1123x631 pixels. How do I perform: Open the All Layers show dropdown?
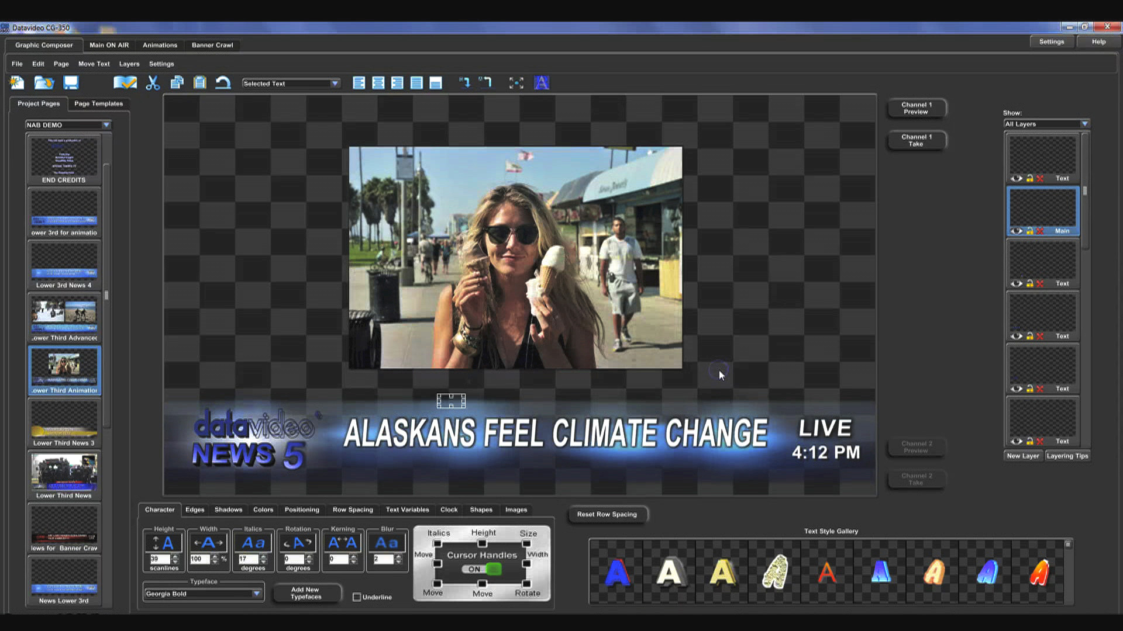tap(1046, 124)
